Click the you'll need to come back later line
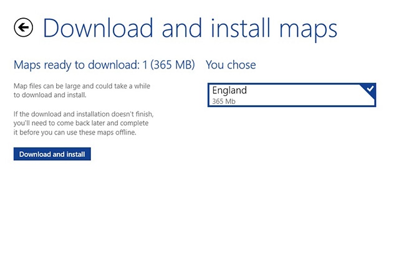Screen dimensions: 394x269 point(81,123)
